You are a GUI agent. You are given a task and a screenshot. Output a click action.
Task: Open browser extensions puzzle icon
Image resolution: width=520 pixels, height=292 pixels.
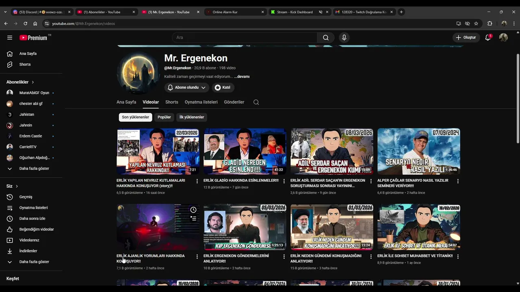click(490, 24)
